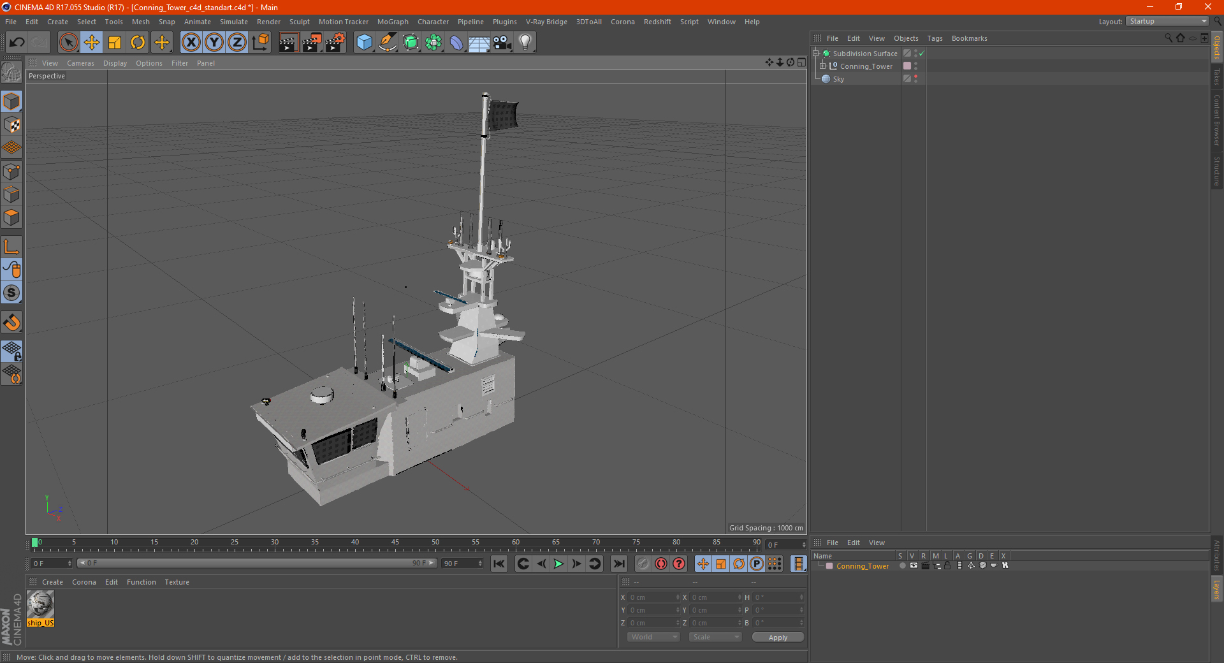The image size is (1224, 663).
Task: Activate the Scale tool in the top toolbar
Action: pyautogui.click(x=115, y=43)
